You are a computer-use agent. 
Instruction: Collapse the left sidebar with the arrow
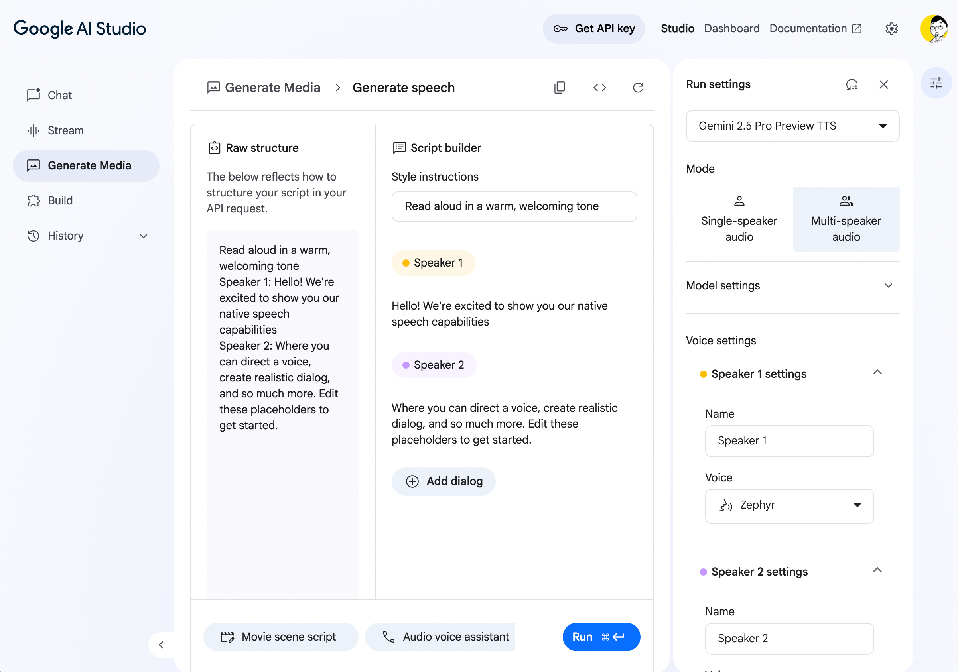161,645
